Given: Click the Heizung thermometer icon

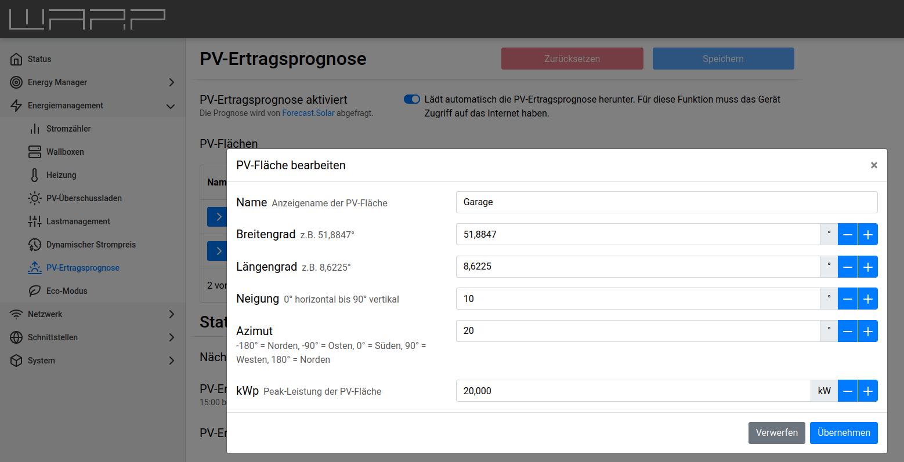Looking at the screenshot, I should click(x=35, y=175).
